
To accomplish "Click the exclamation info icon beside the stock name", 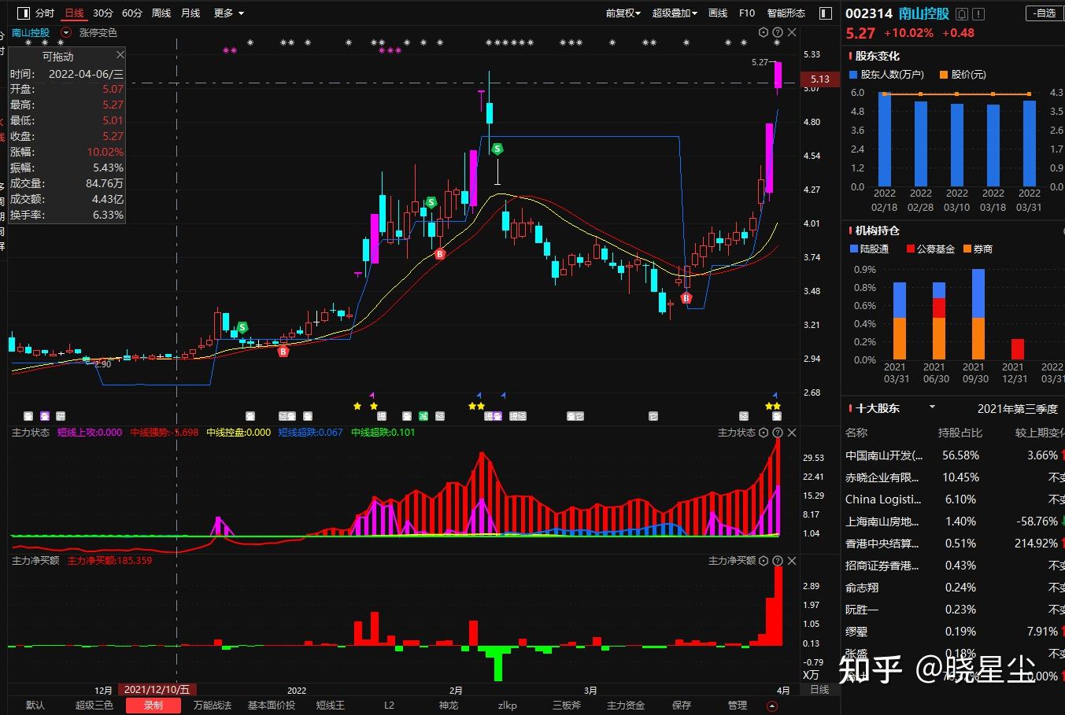I will click(x=978, y=14).
